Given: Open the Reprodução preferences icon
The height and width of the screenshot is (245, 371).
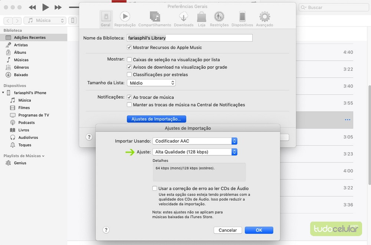Looking at the screenshot, I should (x=125, y=17).
